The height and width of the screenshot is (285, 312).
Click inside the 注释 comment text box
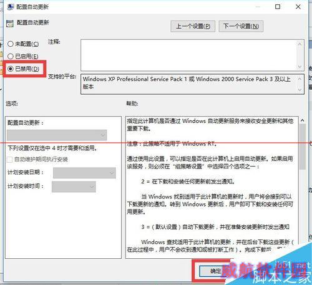188,55
